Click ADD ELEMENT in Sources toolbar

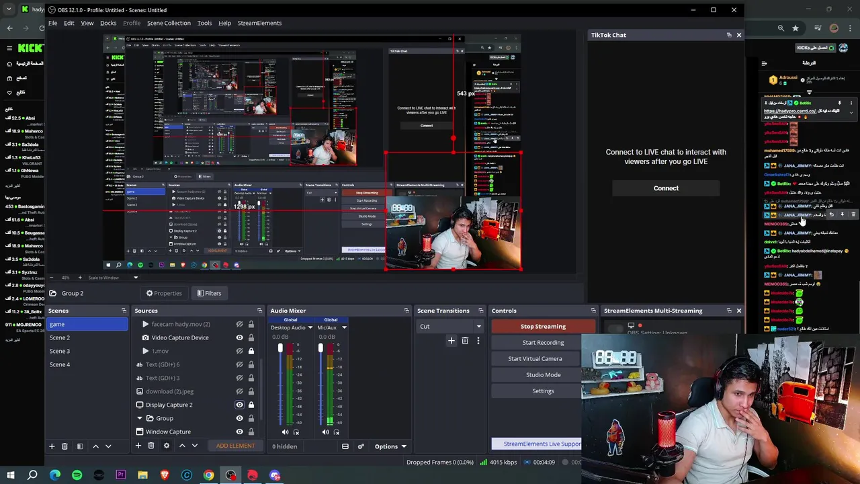click(235, 446)
